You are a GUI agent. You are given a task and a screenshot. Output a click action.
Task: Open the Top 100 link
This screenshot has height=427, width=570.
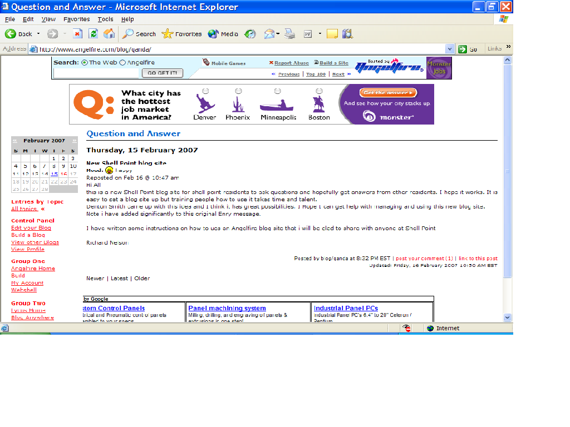pos(316,74)
